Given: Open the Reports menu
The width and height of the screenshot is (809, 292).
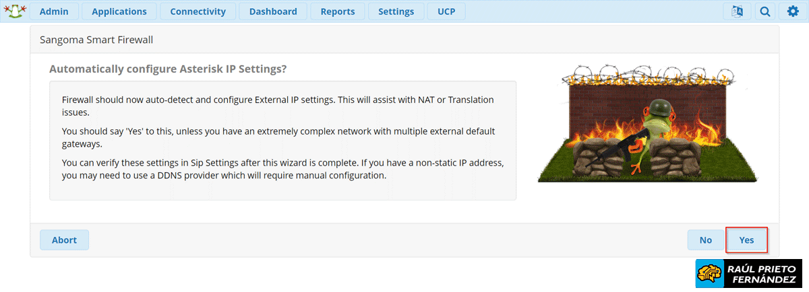Looking at the screenshot, I should 338,11.
